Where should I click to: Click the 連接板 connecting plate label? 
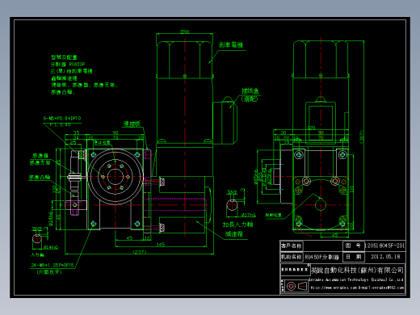click(x=132, y=124)
